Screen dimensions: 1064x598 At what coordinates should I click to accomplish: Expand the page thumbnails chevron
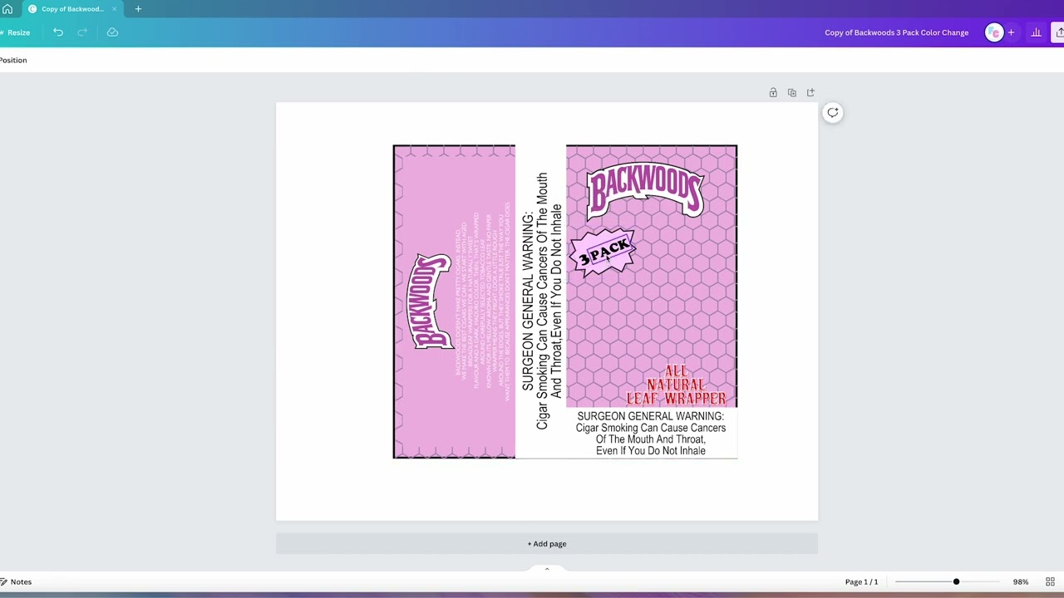click(547, 570)
